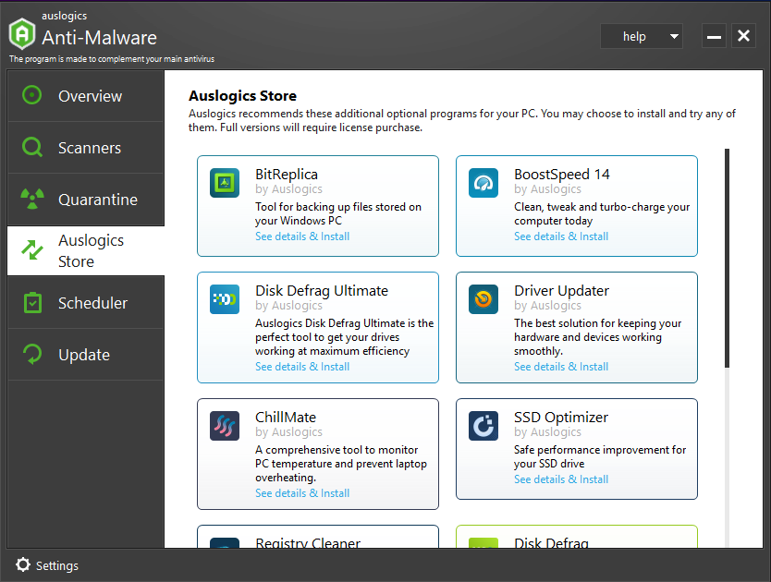Click the SSD Optimizer product title
771x582 pixels.
[561, 417]
